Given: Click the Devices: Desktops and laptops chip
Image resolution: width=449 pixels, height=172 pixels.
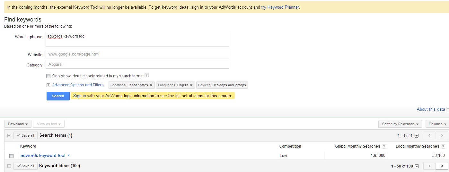Looking at the screenshot, I should coord(222,85).
